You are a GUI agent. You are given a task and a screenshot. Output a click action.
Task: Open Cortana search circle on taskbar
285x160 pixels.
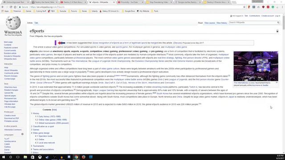(x=11, y=157)
